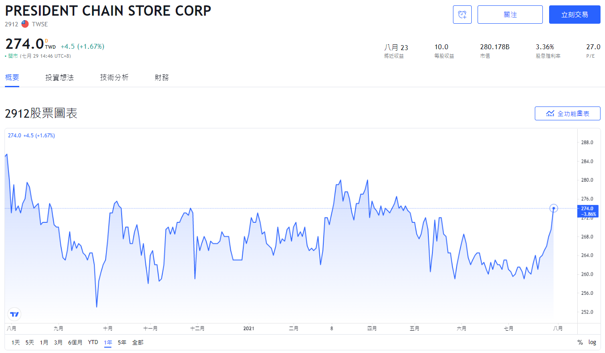Viewport: 605px width, 353px height.
Task: Click the 關注 follow button
Action: (510, 15)
